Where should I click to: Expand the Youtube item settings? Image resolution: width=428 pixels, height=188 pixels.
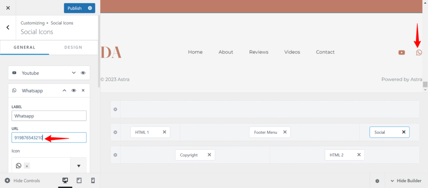point(74,73)
